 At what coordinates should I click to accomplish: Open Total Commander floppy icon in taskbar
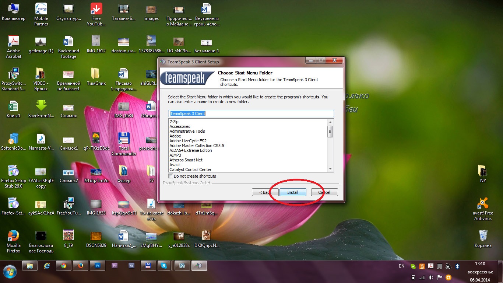[148, 265]
